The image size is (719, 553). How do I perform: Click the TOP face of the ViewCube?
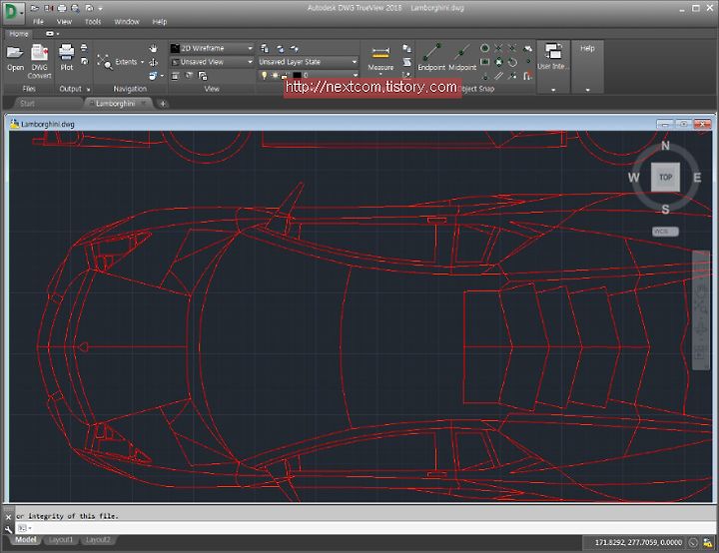(x=665, y=177)
